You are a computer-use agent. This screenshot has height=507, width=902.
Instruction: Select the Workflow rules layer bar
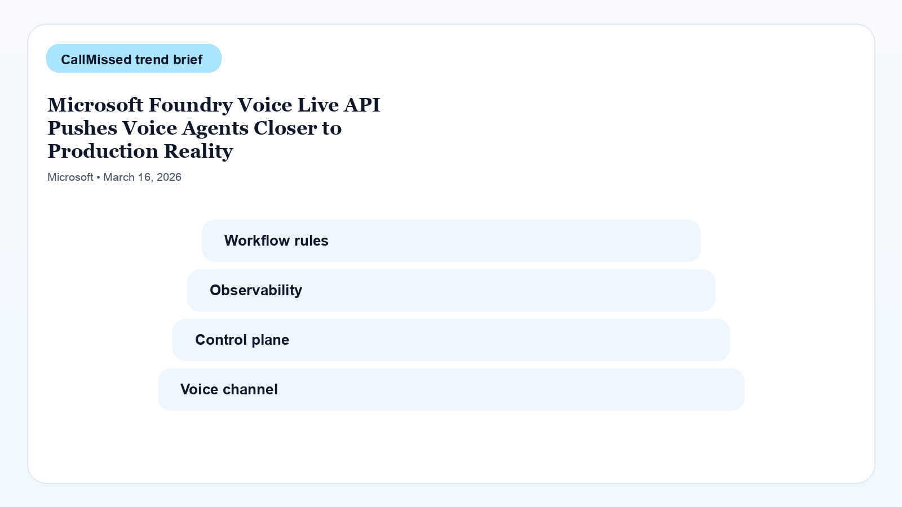(451, 241)
